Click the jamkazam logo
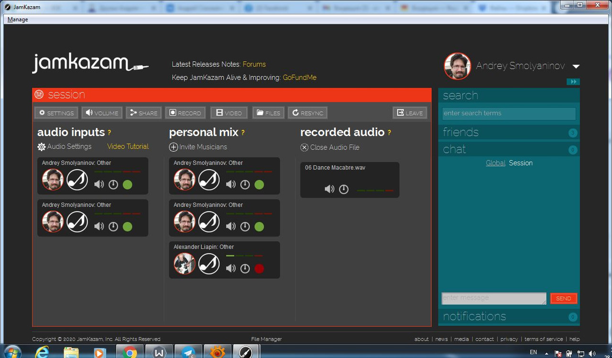Screen dimensions: 612x358 pos(90,64)
